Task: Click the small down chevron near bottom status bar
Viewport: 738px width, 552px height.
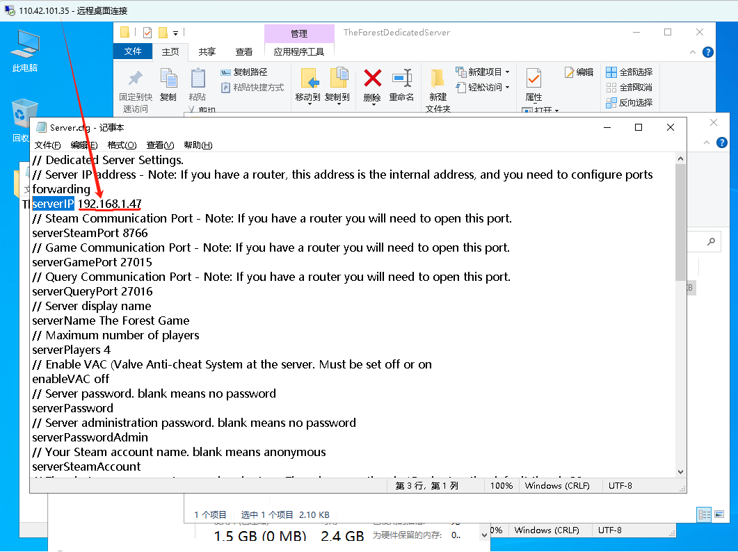Action: tap(484, 535)
